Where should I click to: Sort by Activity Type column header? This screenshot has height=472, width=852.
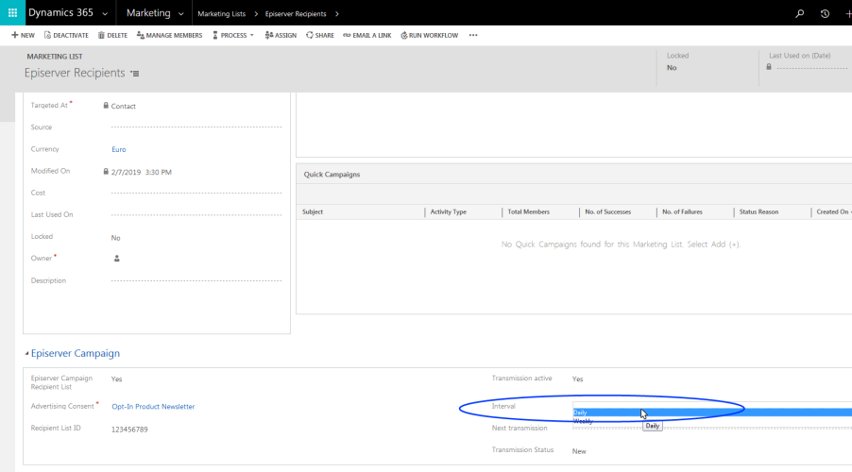tap(449, 211)
